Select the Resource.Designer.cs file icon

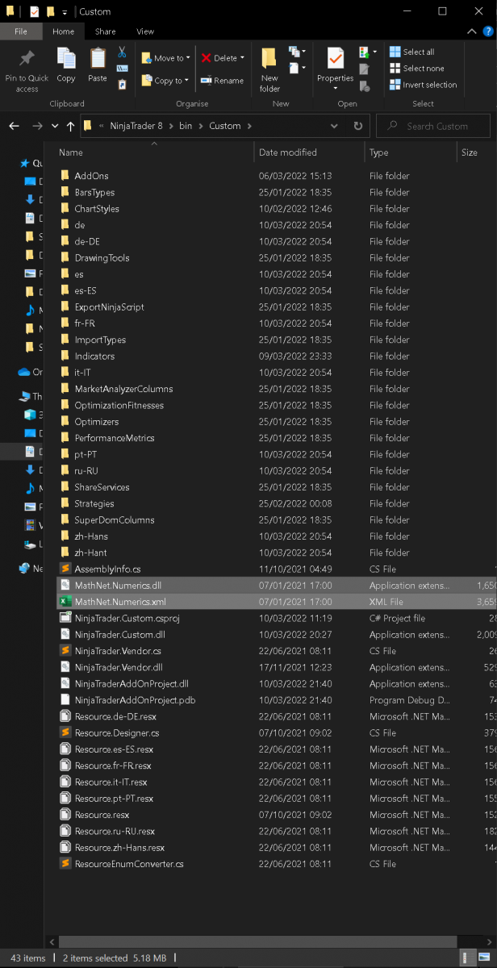[65, 732]
